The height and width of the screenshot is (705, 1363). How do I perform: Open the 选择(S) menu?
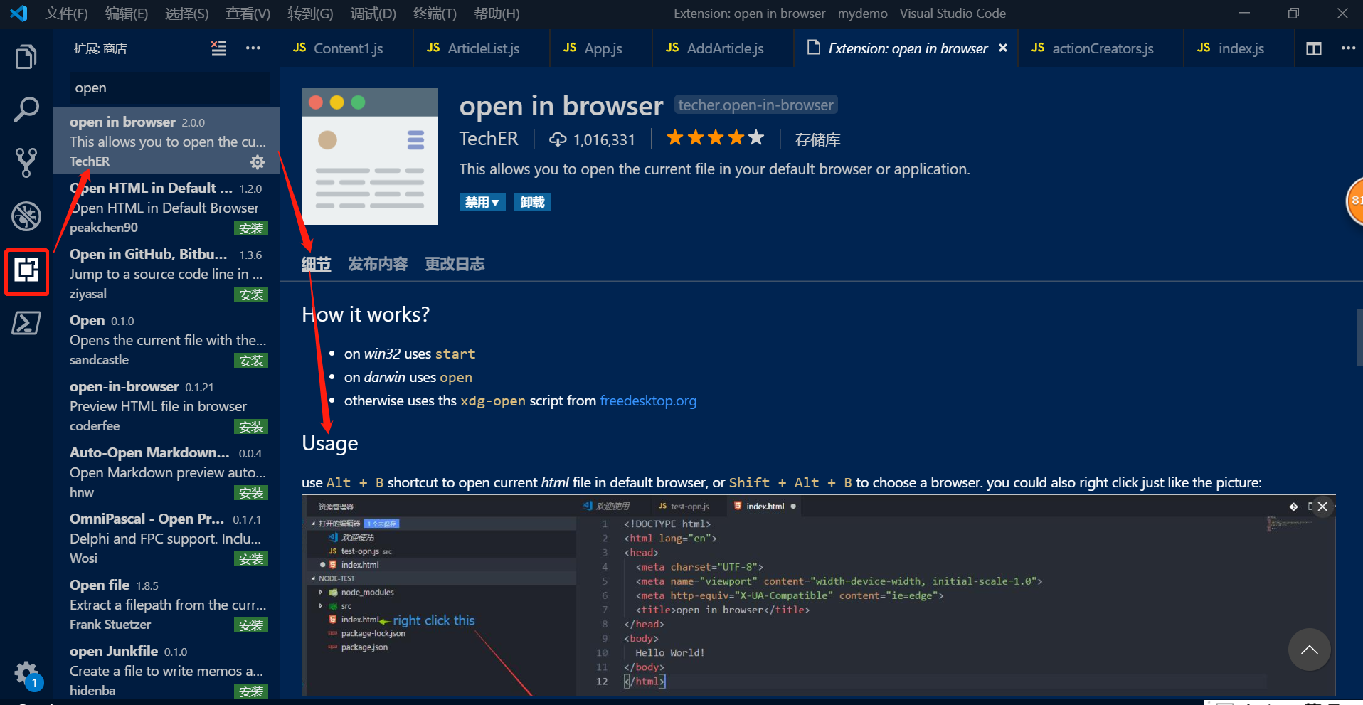pos(187,14)
